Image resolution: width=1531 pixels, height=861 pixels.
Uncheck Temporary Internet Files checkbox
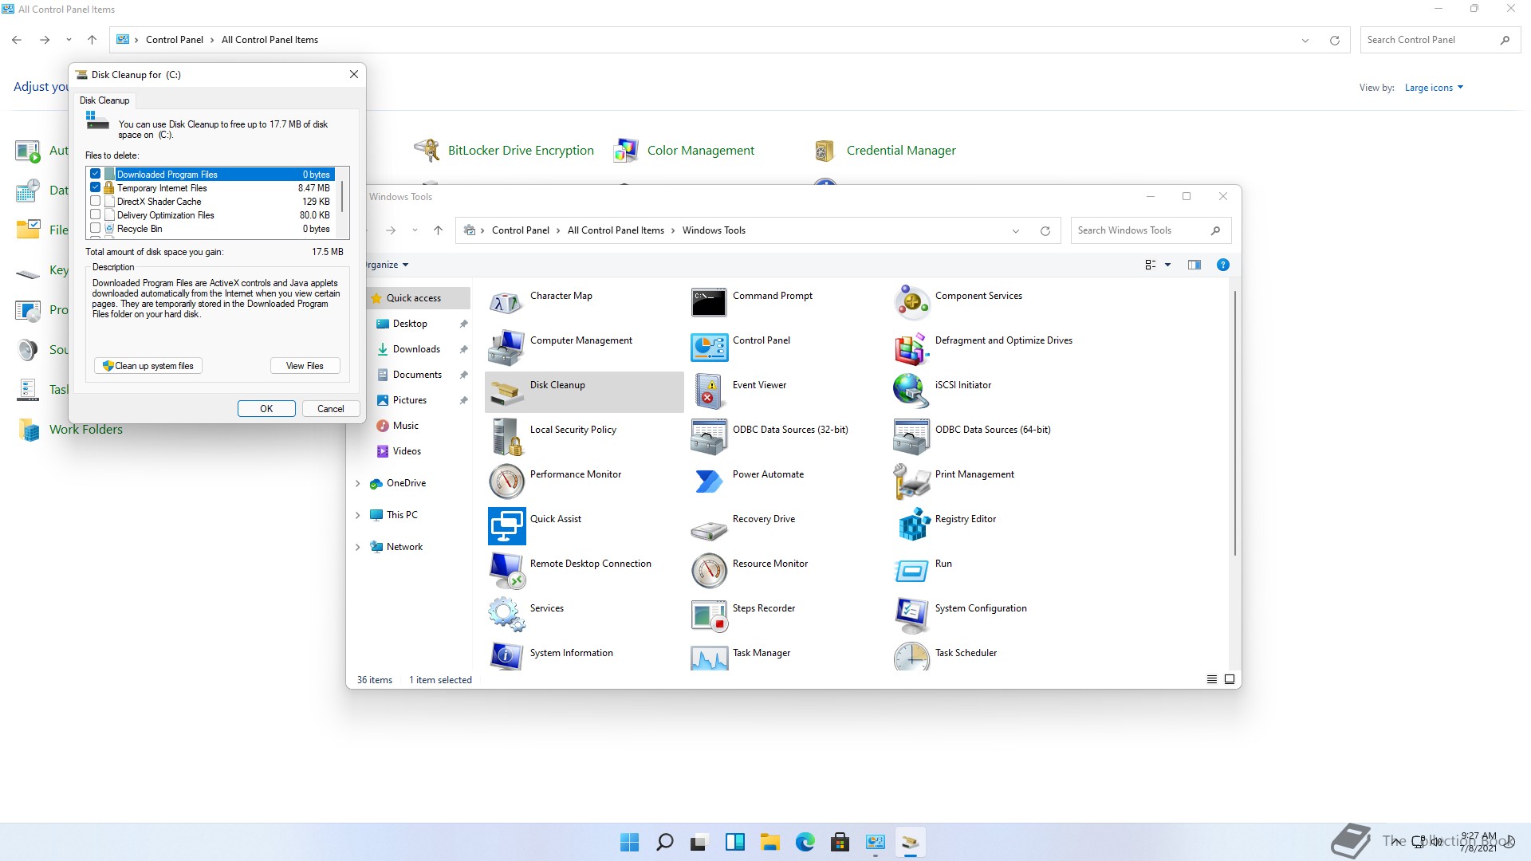(96, 187)
